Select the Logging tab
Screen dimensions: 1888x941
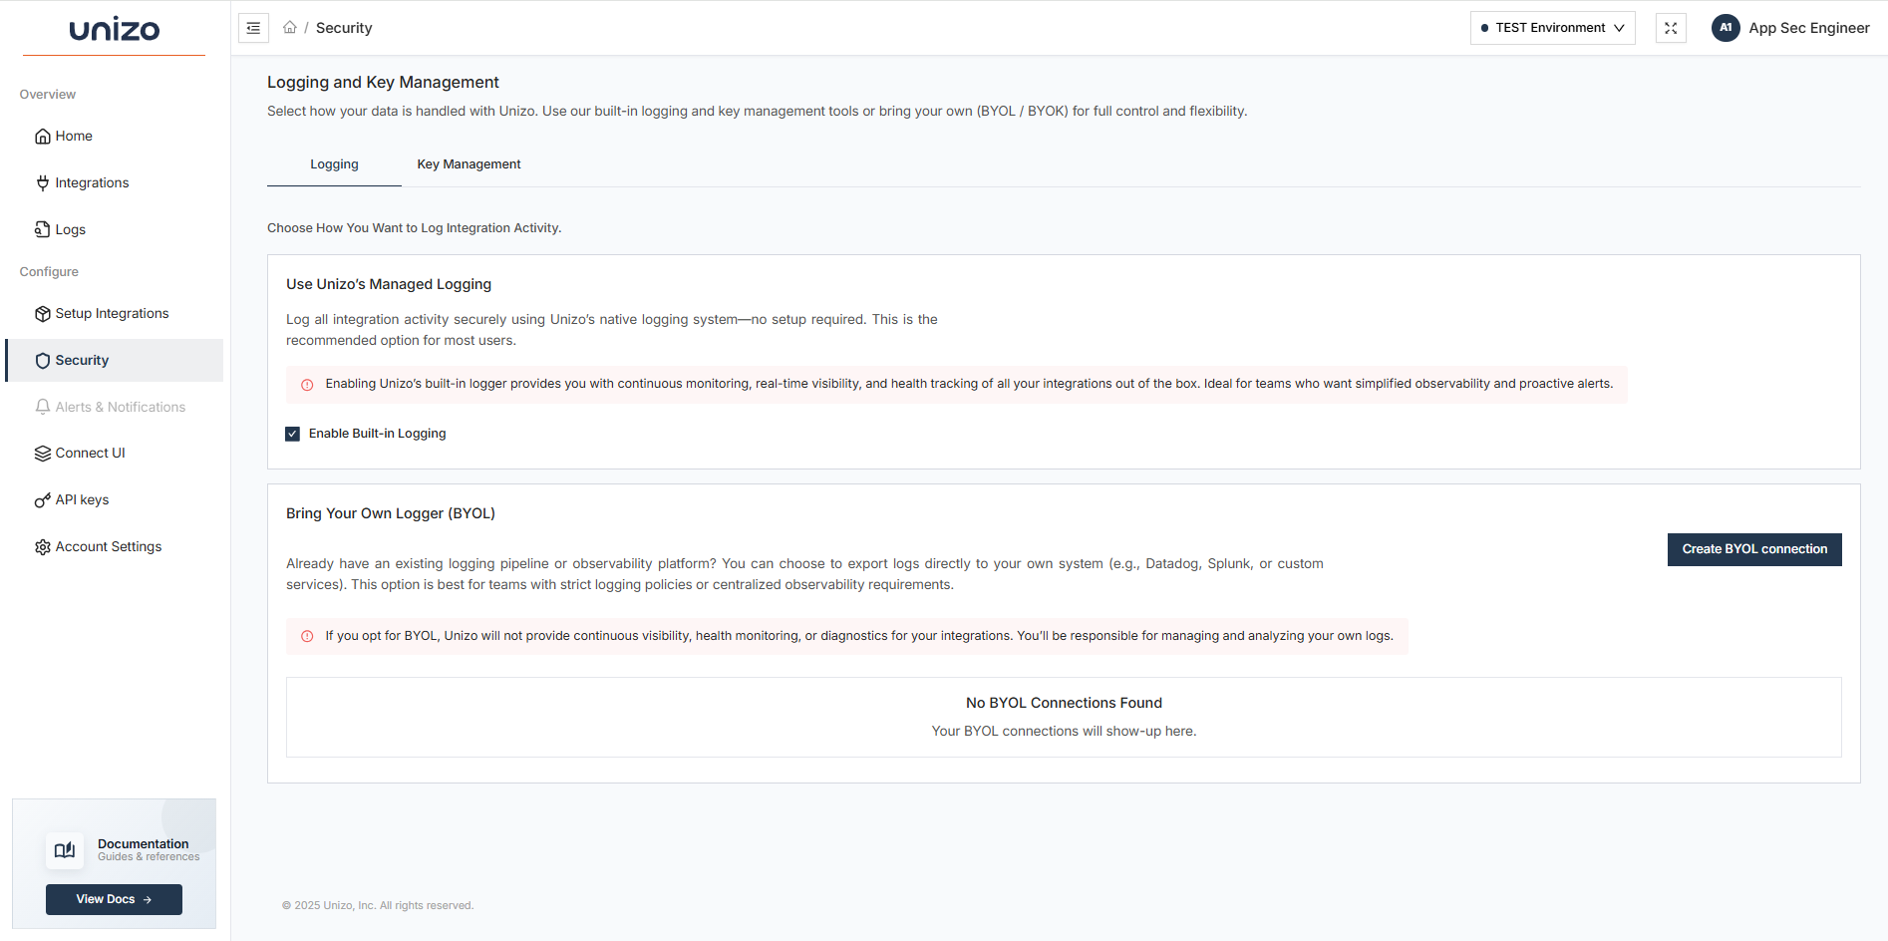334,164
